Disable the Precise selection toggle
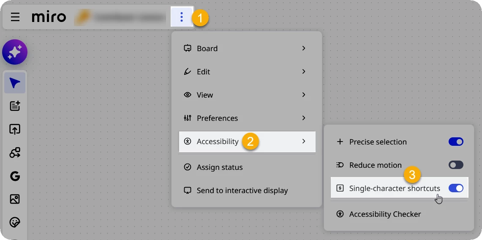Screen dimensions: 482x240 click(456, 142)
